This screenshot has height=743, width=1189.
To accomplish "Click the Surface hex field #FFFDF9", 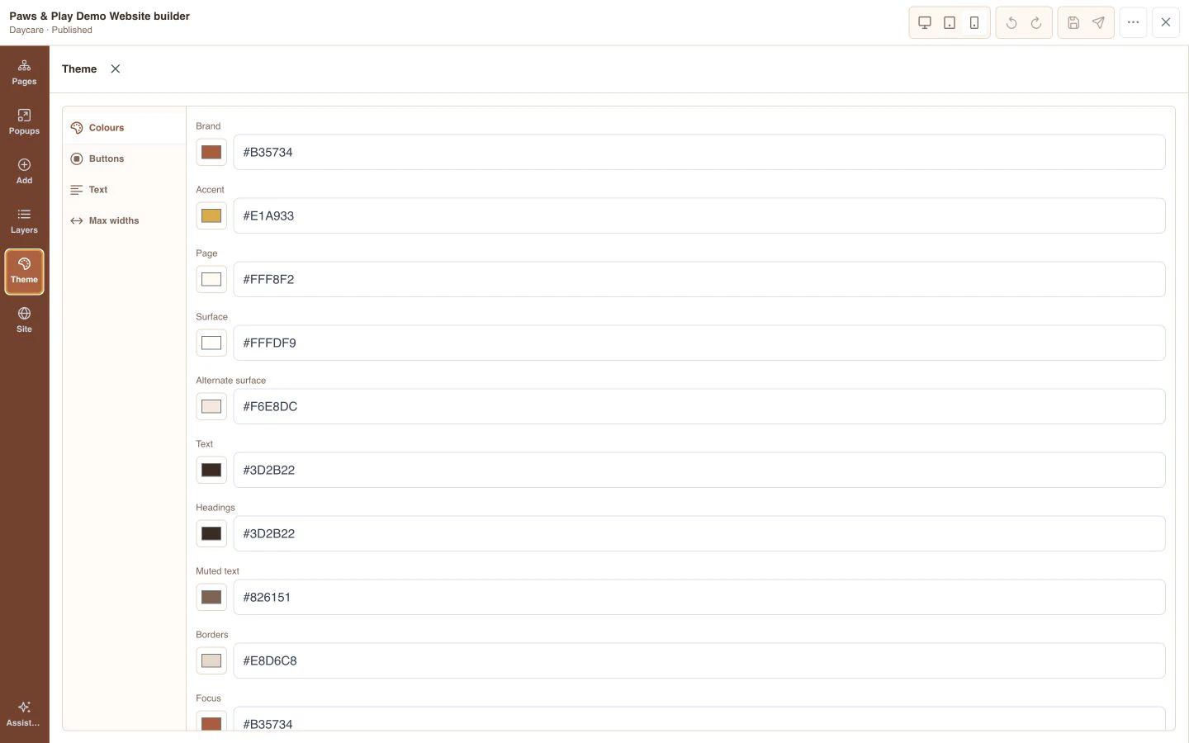I will click(x=699, y=343).
